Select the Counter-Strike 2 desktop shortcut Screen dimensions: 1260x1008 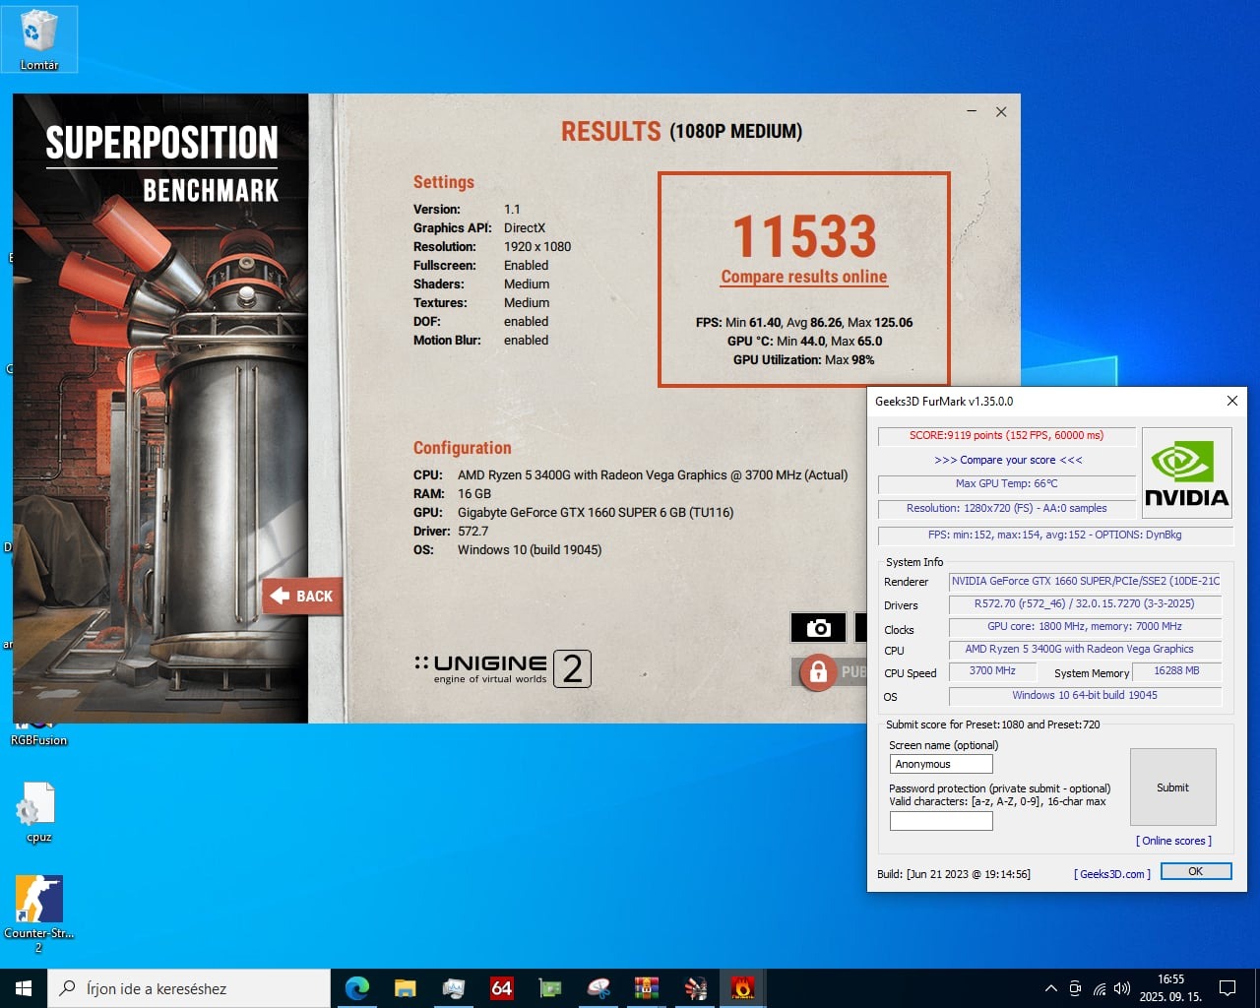[38, 914]
